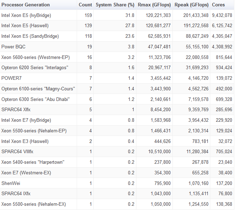The height and width of the screenshot is (210, 235).
Task: Select Rmax value 120,681,277
Action: [x=158, y=26]
